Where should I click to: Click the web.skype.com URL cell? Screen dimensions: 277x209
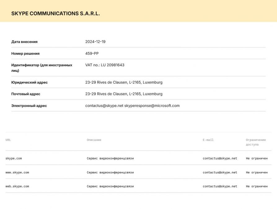click(x=17, y=186)
